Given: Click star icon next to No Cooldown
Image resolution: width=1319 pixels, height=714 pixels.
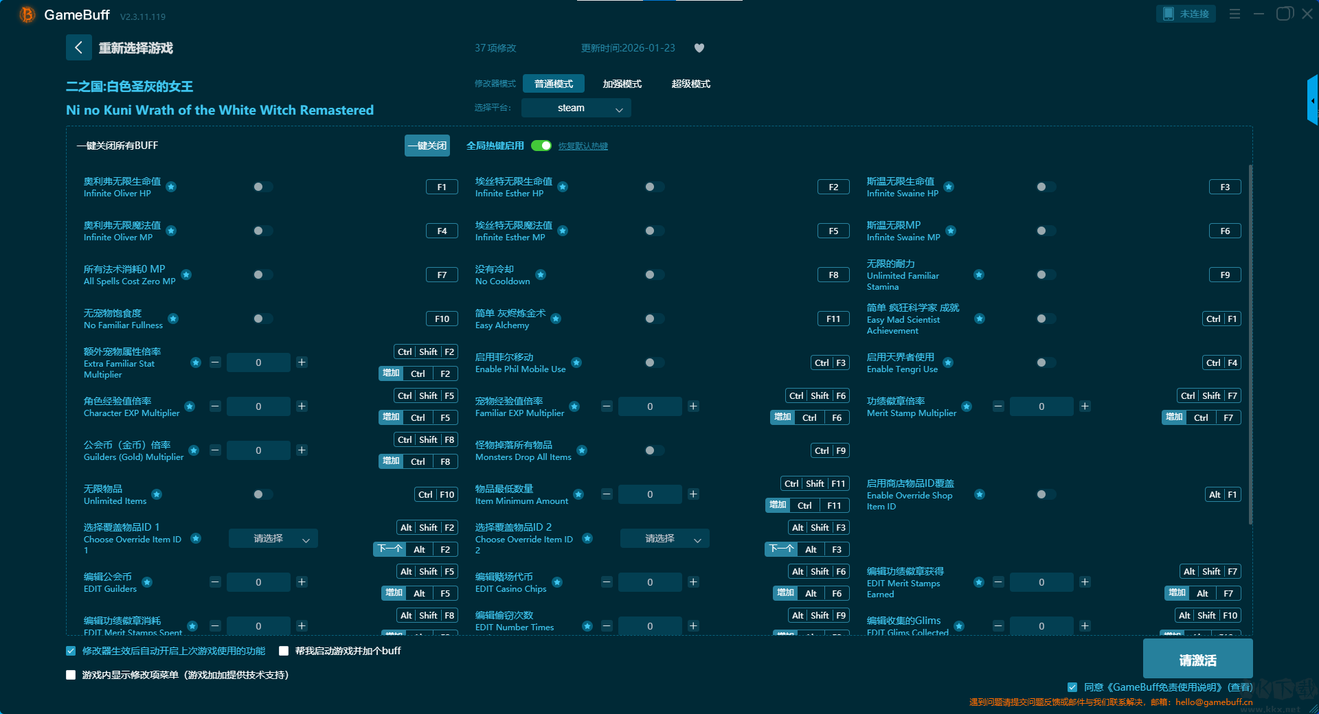Looking at the screenshot, I should [x=541, y=275].
